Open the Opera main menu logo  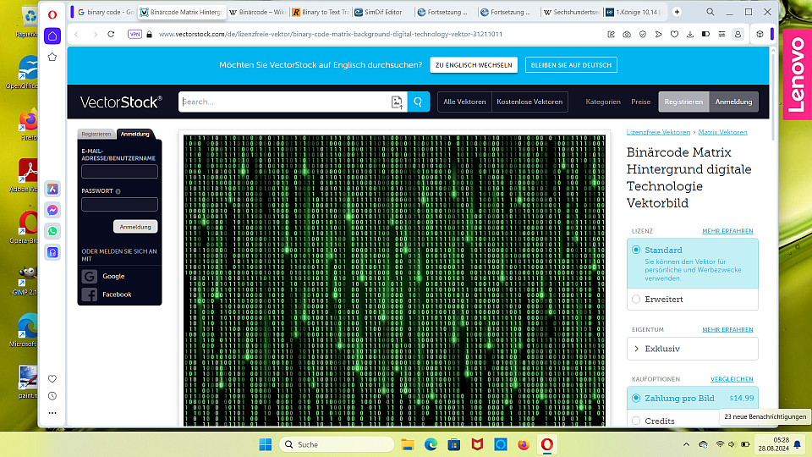click(52, 14)
